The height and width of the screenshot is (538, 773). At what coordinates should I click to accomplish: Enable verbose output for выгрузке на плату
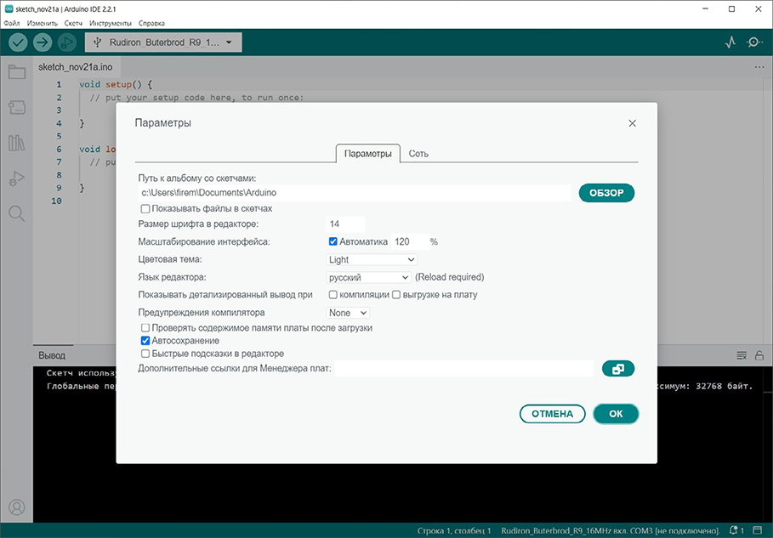(396, 295)
